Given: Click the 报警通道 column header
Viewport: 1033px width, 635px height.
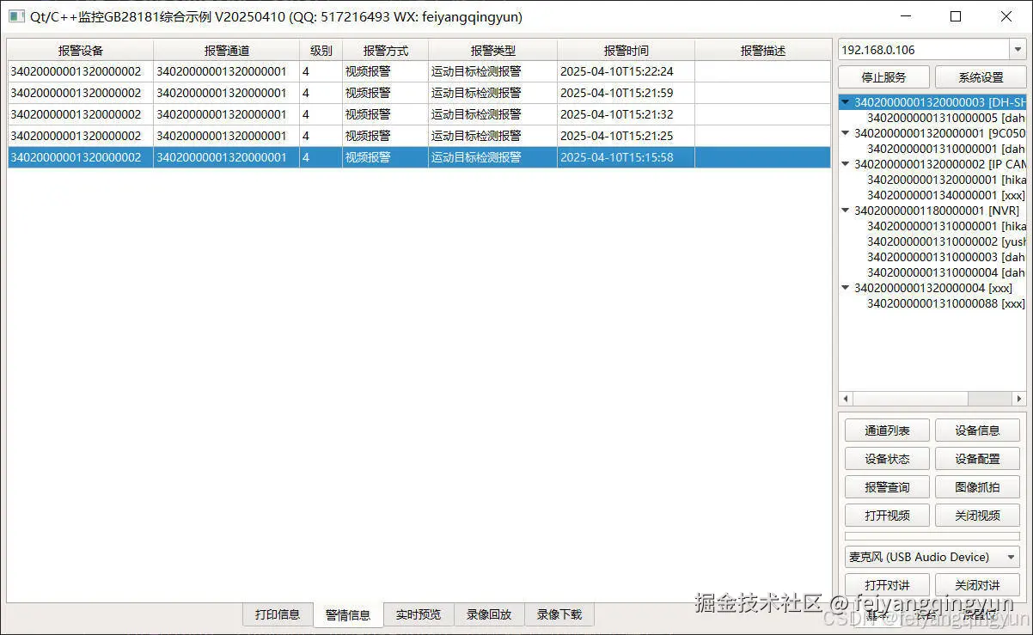Looking at the screenshot, I should (227, 51).
